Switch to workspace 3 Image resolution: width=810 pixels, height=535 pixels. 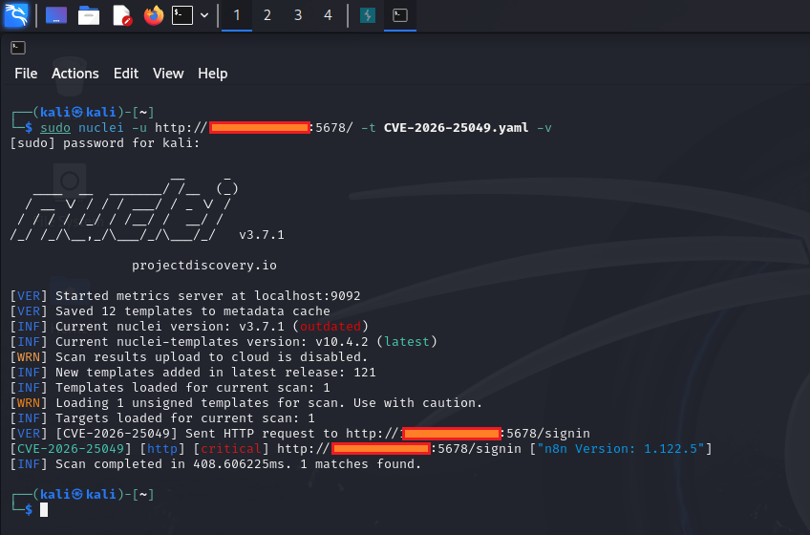tap(298, 15)
